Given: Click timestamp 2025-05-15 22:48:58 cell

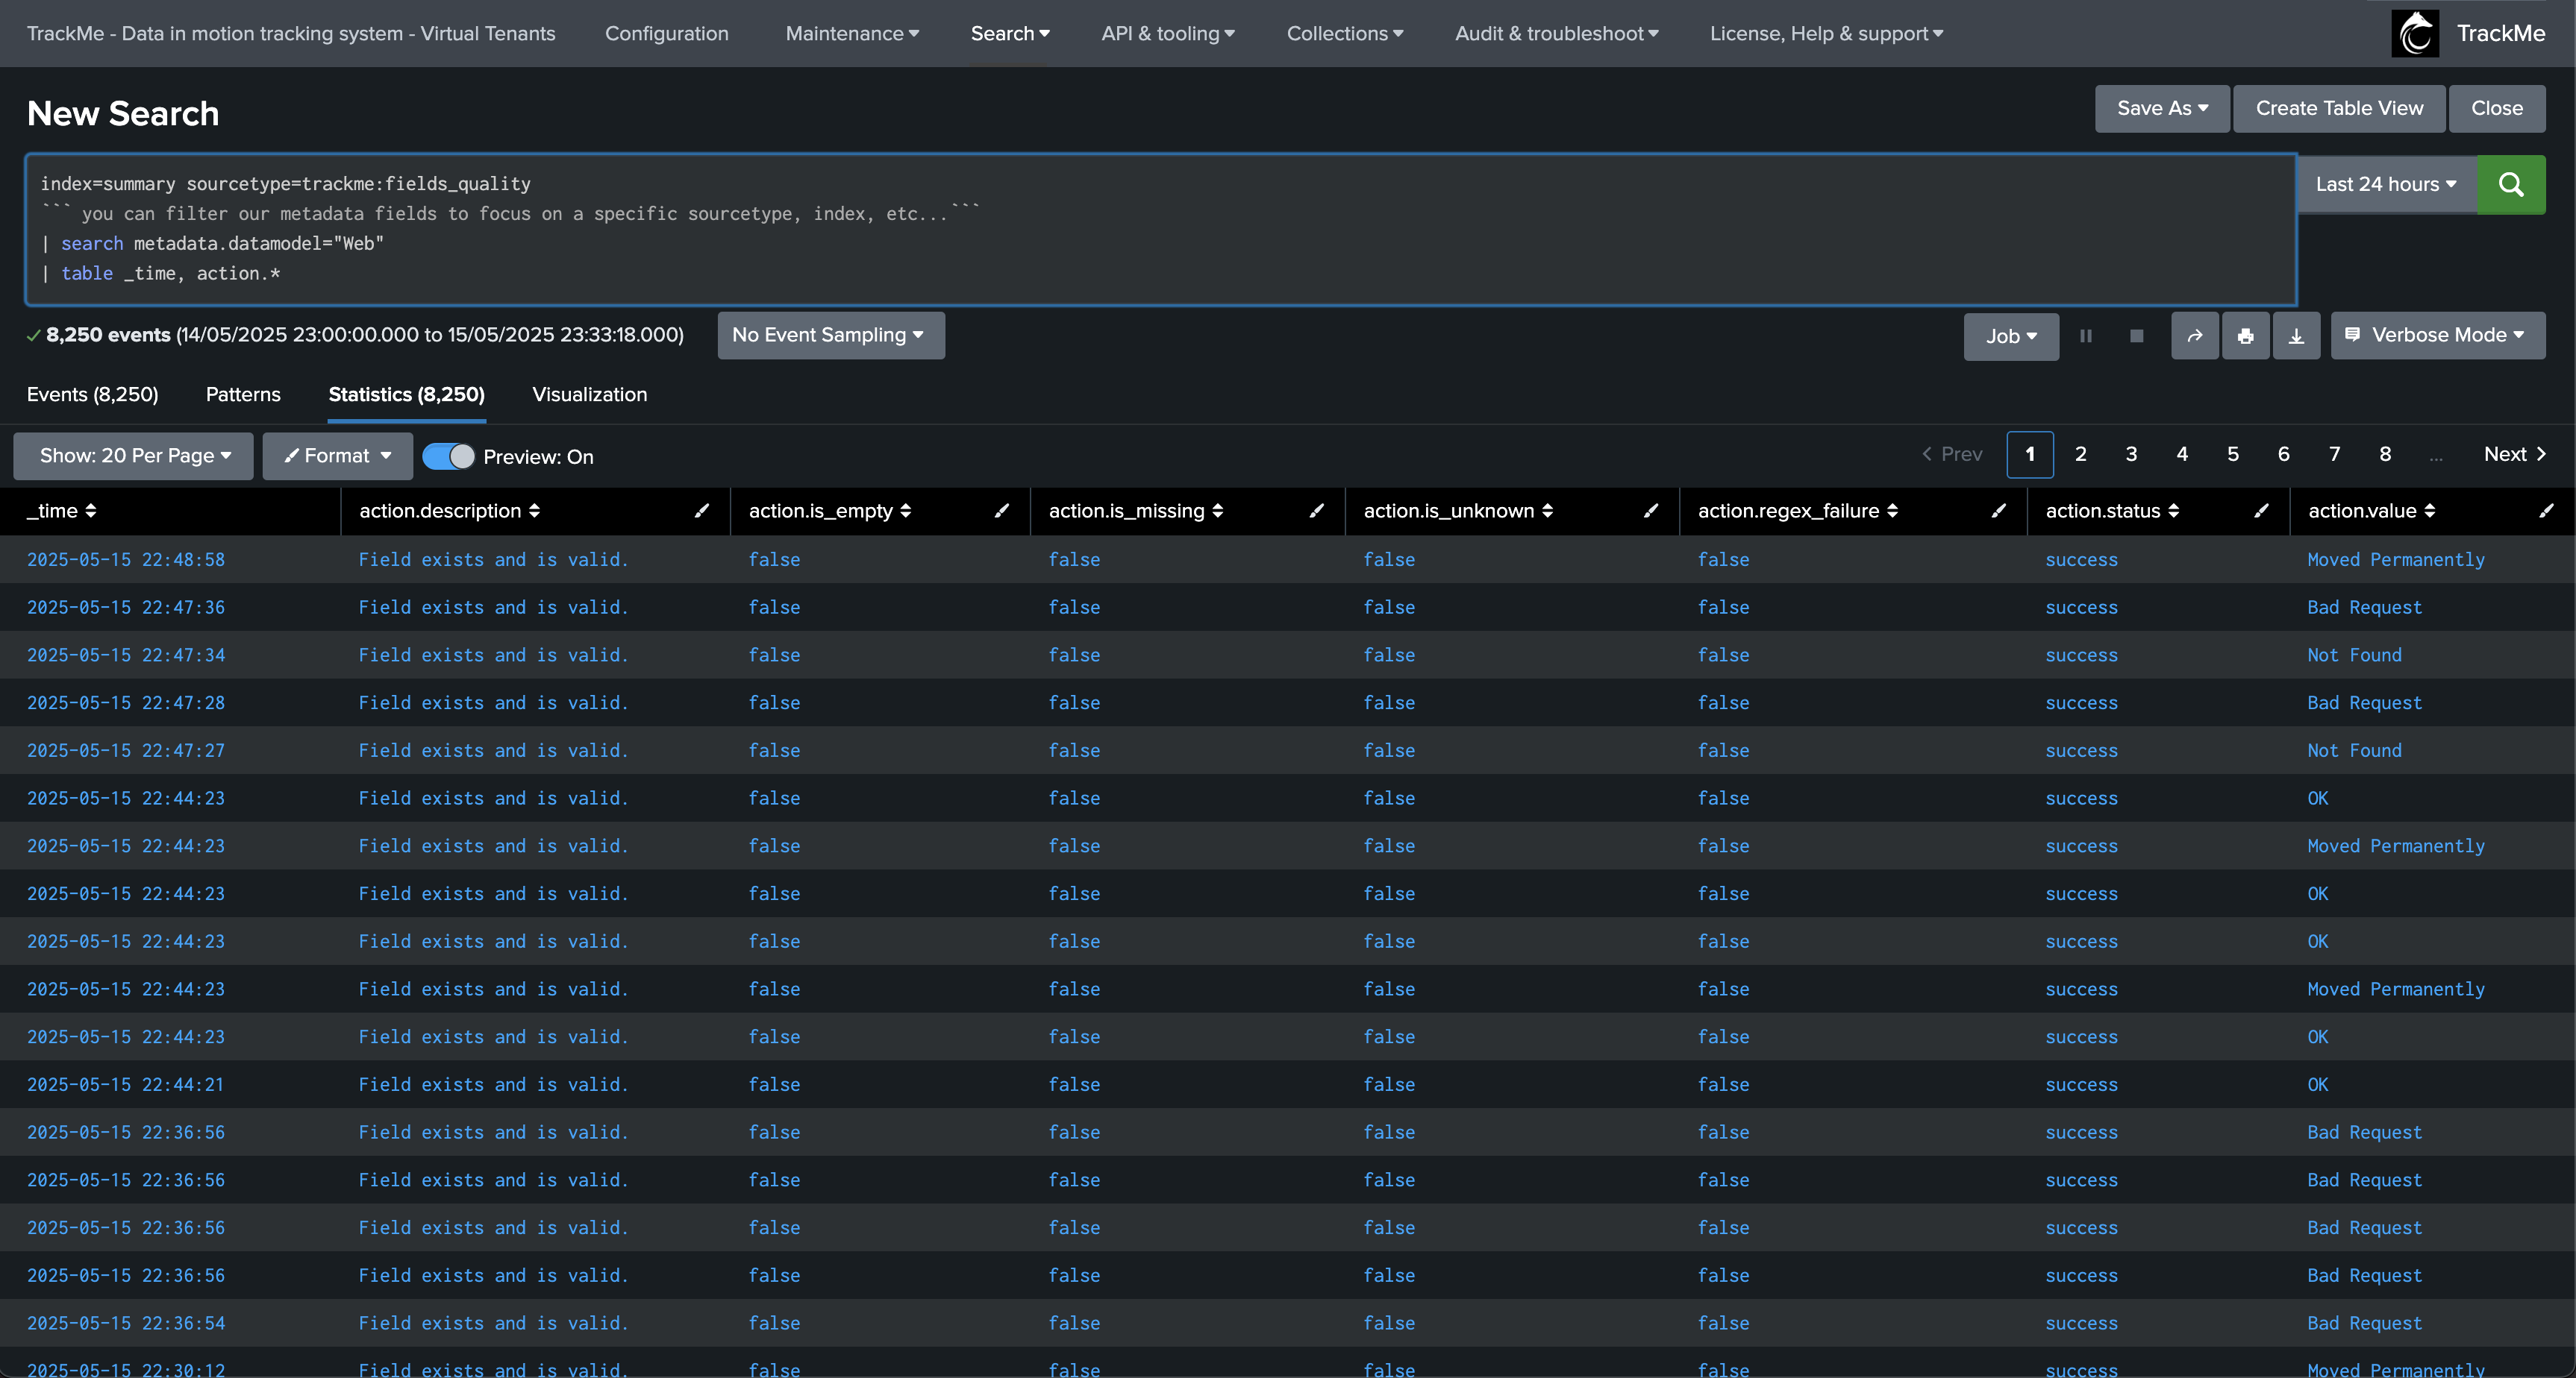Looking at the screenshot, I should 126,559.
